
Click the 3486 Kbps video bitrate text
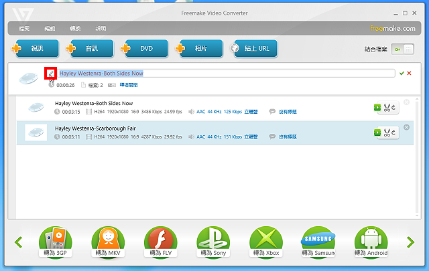pos(151,112)
